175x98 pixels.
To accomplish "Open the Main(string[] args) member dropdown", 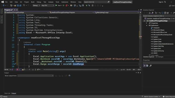I will click(116, 13).
